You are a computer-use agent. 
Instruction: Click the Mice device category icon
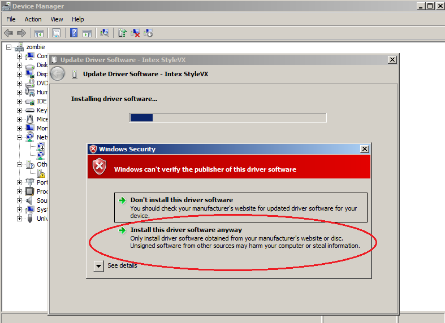(30, 119)
